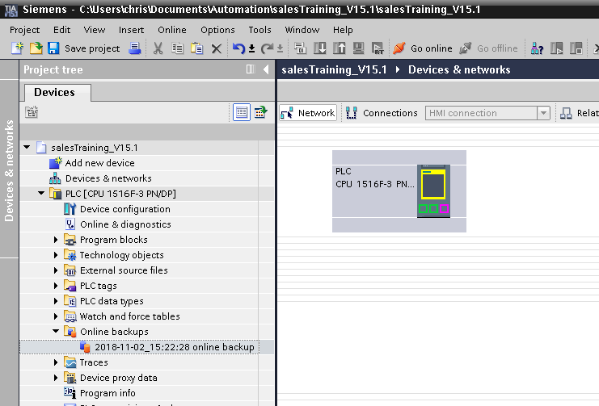Select Add new device in tree
Viewport: 599px width, 406px height.
pos(99,163)
